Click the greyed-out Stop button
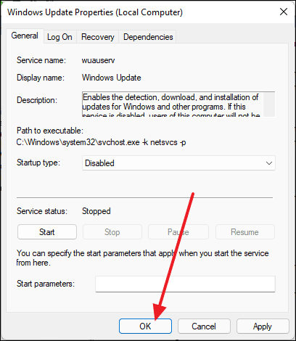Image resolution: width=296 pixels, height=341 pixels. click(112, 232)
